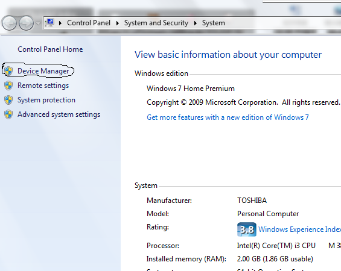Click the Rating: label
This screenshot has height=271, width=341.
(x=158, y=227)
